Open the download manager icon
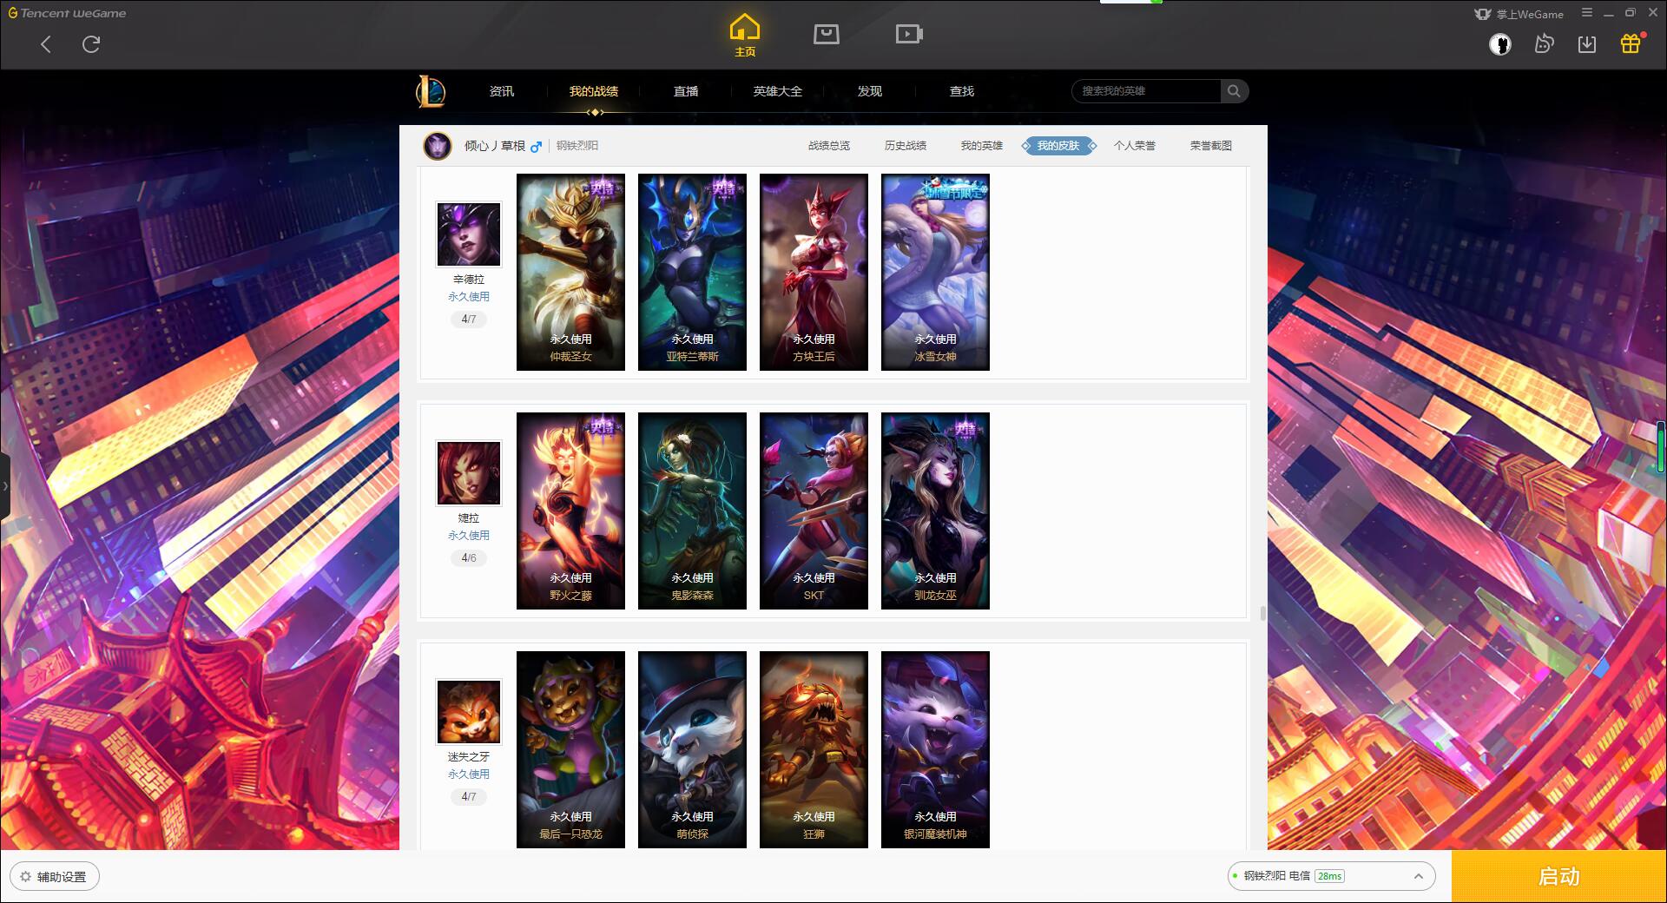This screenshot has width=1667, height=903. click(x=1587, y=44)
